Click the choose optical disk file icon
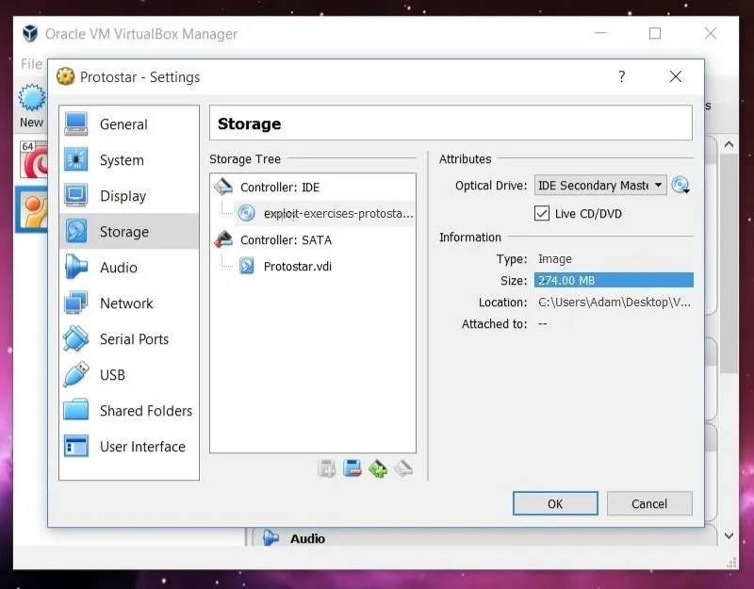Viewport: 754px width, 589px height. click(680, 185)
